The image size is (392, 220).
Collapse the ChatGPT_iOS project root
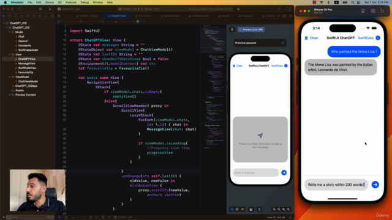pyautogui.click(x=4, y=23)
